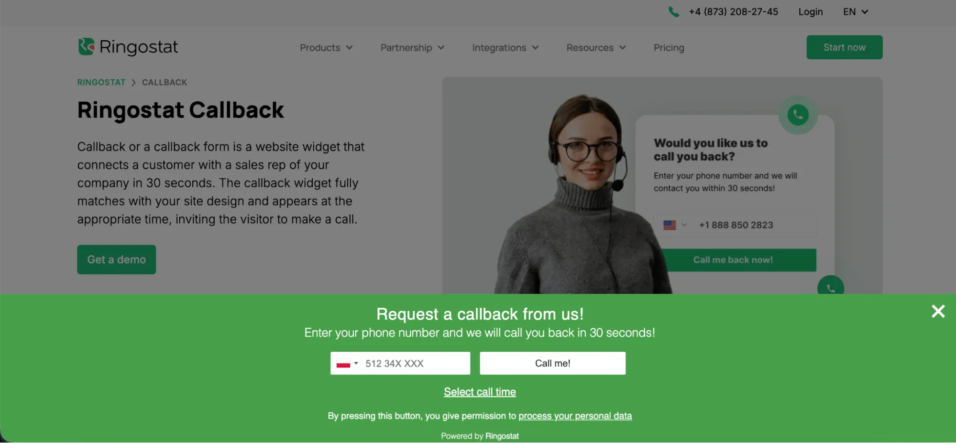956x443 pixels.
Task: Go to the Pricing page
Action: coord(669,48)
